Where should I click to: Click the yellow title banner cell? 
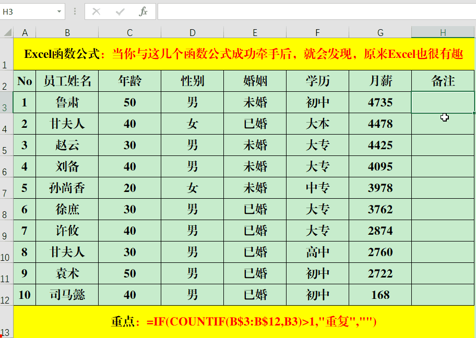pyautogui.click(x=244, y=54)
